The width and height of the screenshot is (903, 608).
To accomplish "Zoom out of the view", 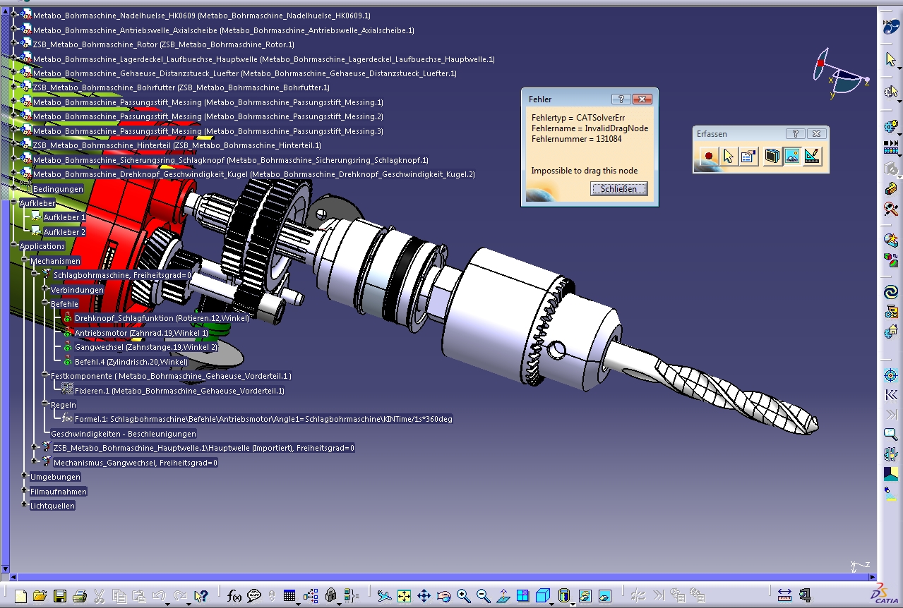I will 484,596.
